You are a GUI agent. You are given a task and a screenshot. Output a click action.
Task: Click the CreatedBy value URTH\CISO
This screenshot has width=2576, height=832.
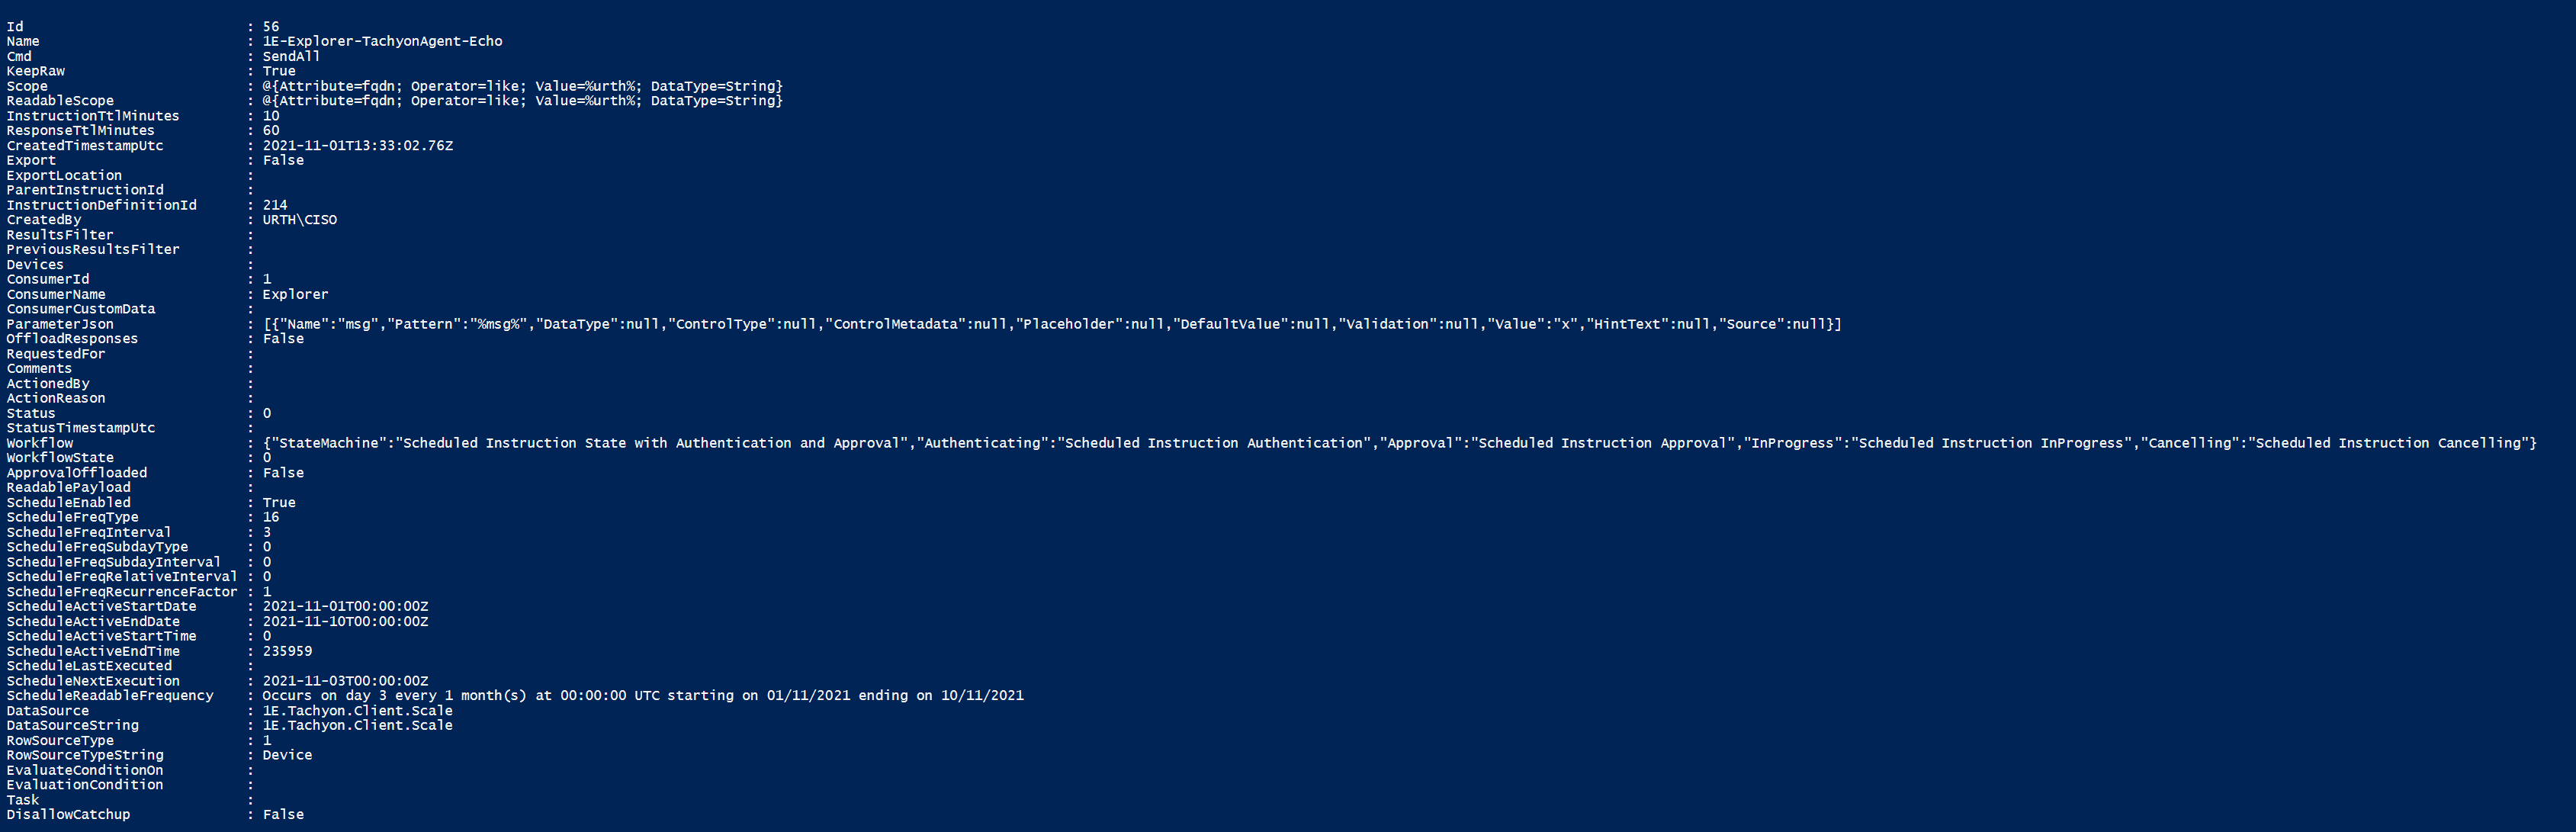tap(300, 220)
